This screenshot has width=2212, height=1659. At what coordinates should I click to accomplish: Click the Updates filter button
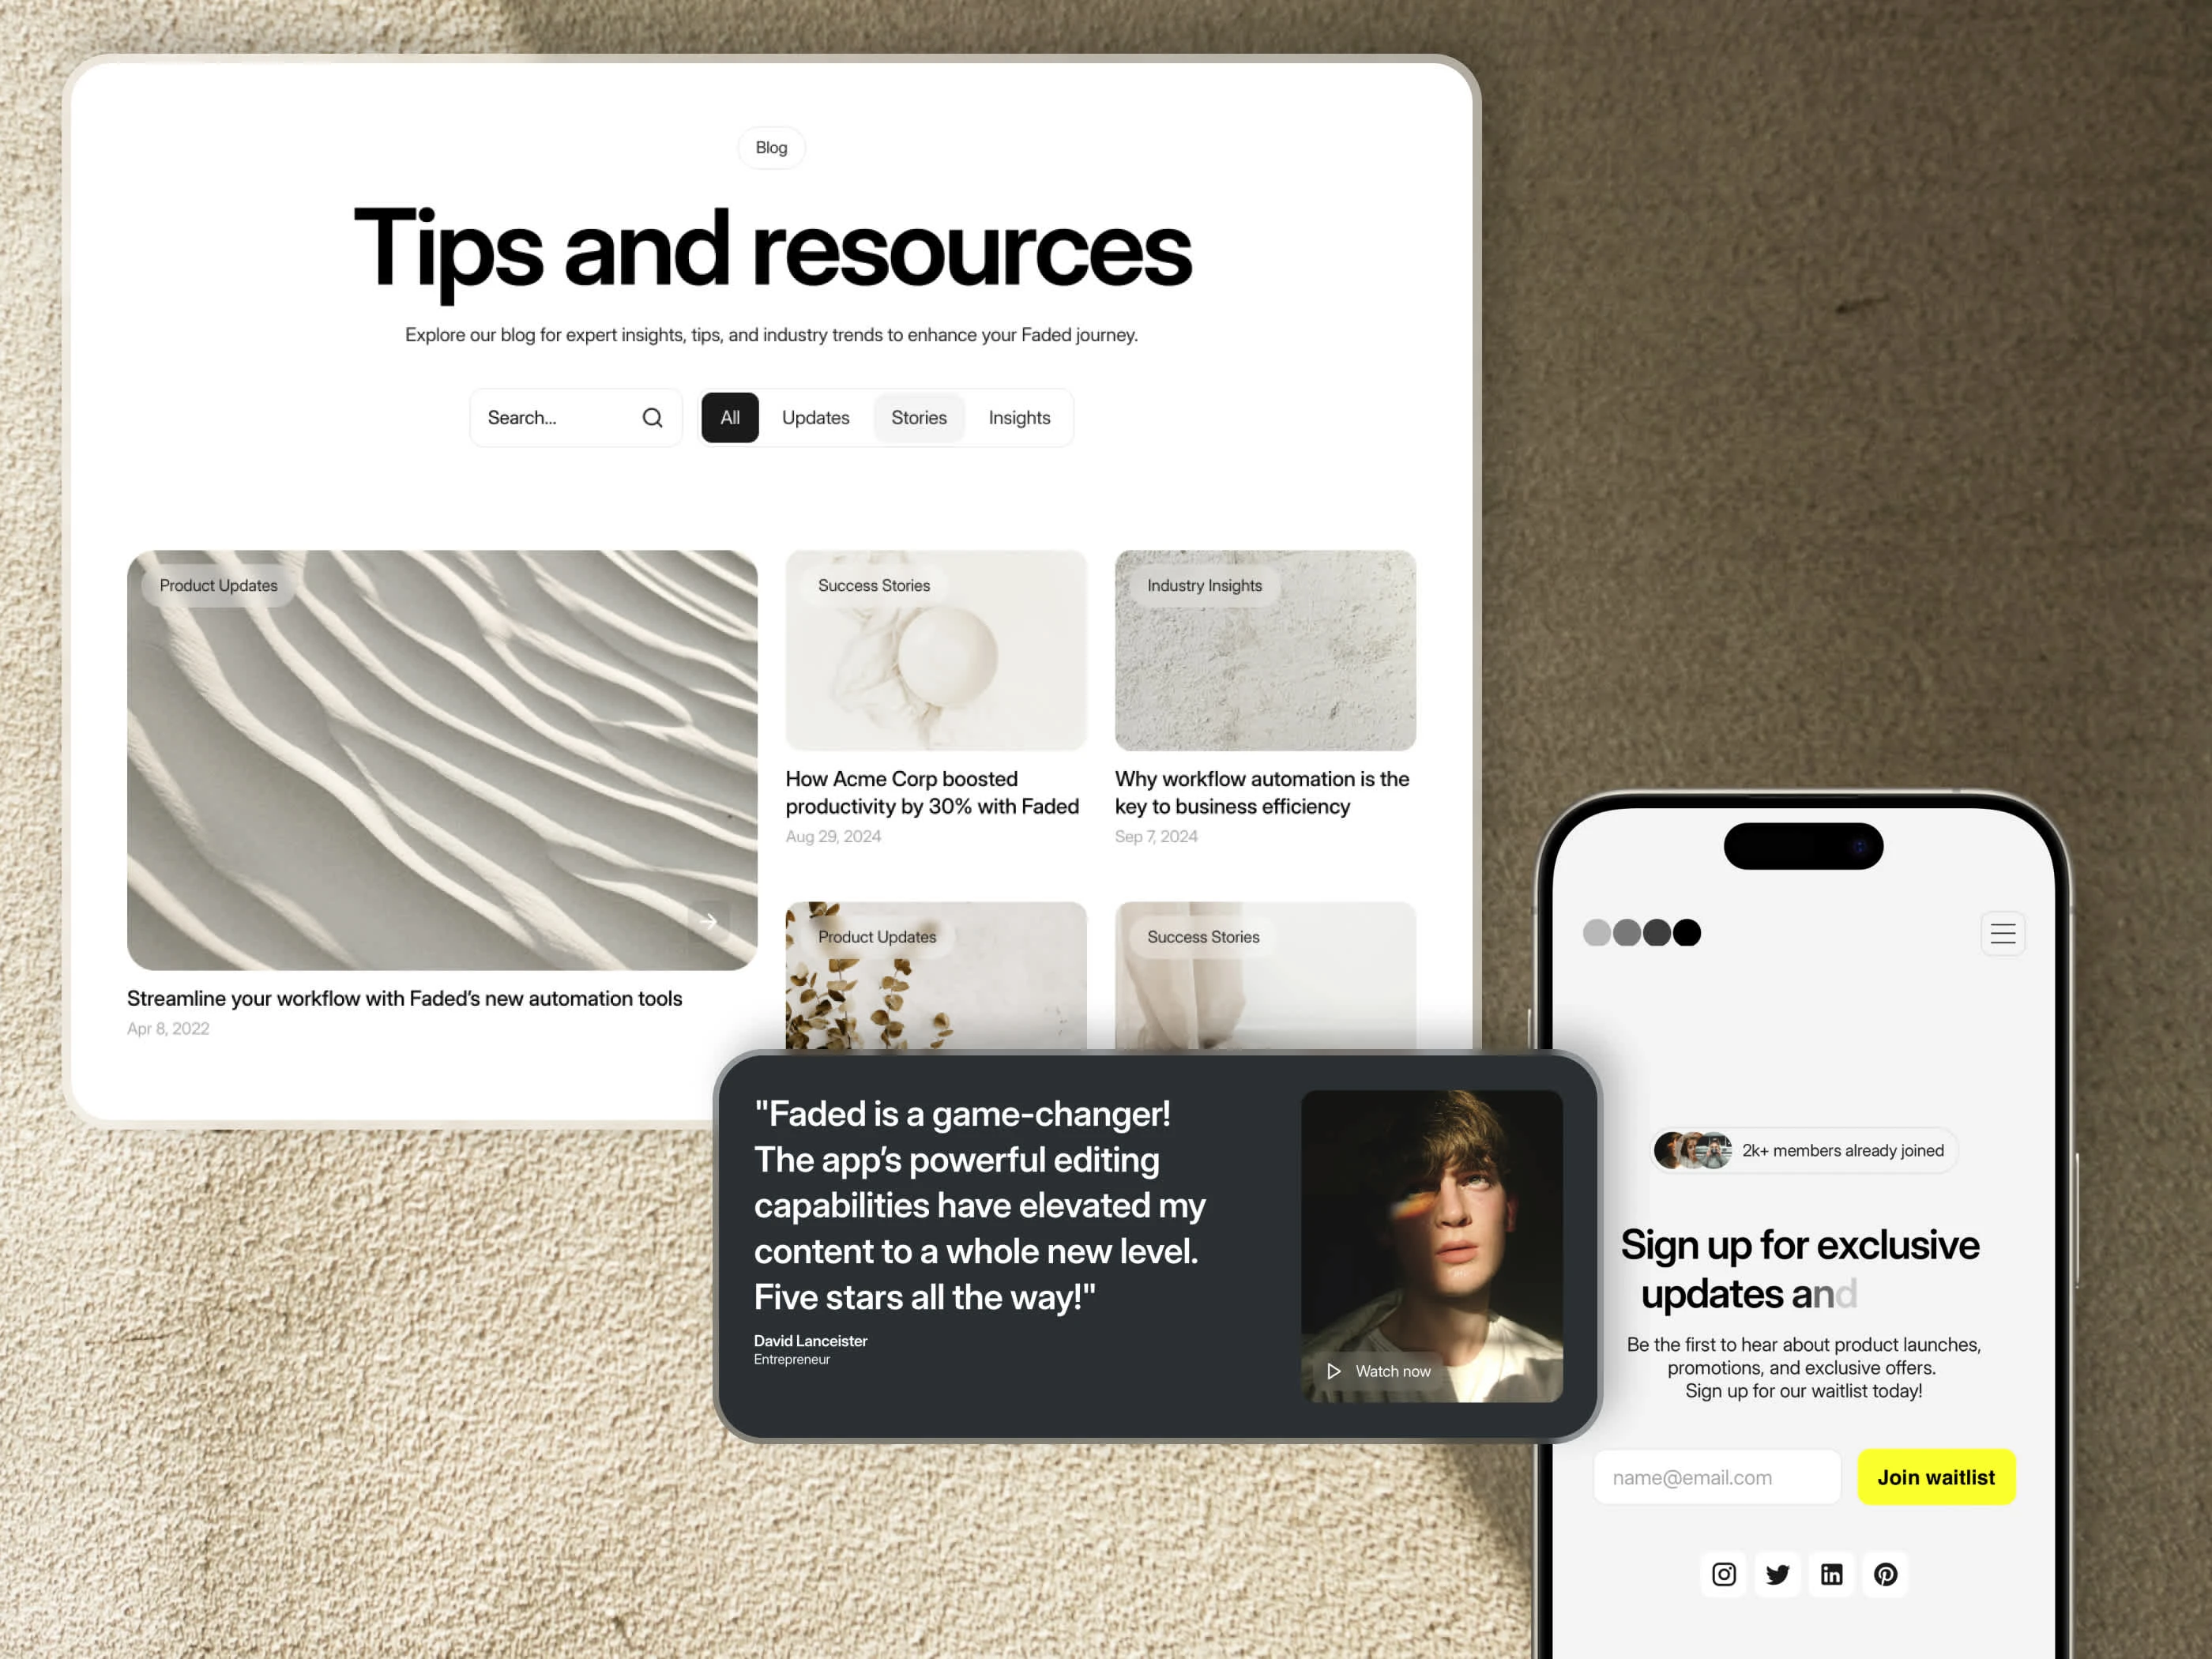tap(817, 416)
